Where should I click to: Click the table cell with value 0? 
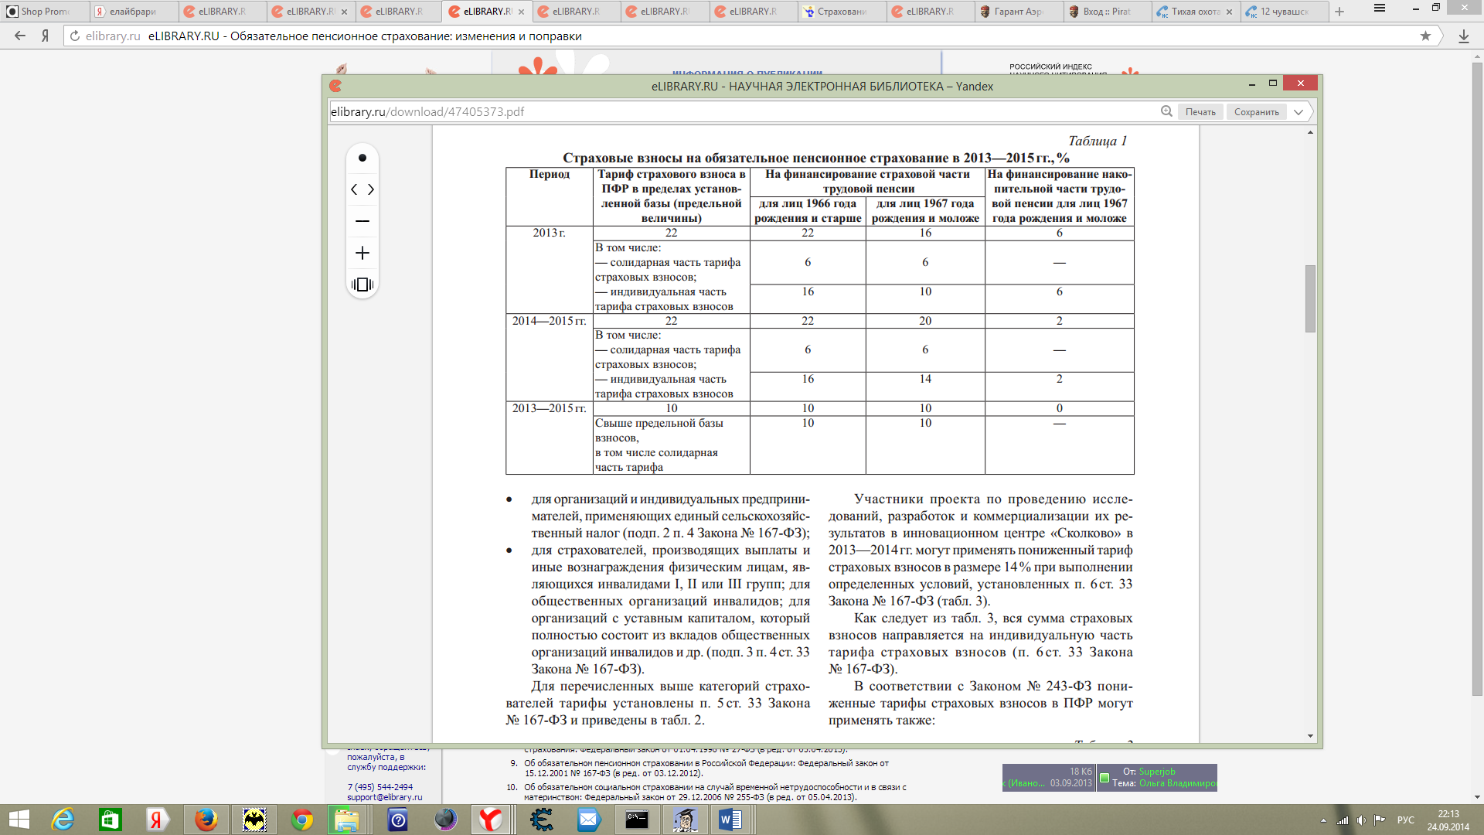tap(1059, 408)
